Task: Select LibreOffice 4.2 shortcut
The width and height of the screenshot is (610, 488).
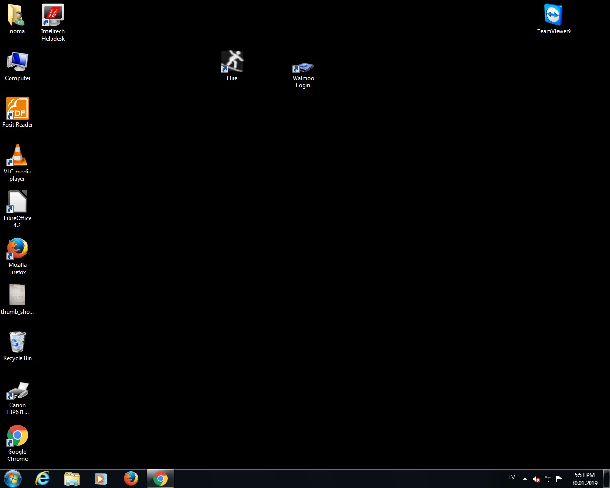Action: [18, 209]
